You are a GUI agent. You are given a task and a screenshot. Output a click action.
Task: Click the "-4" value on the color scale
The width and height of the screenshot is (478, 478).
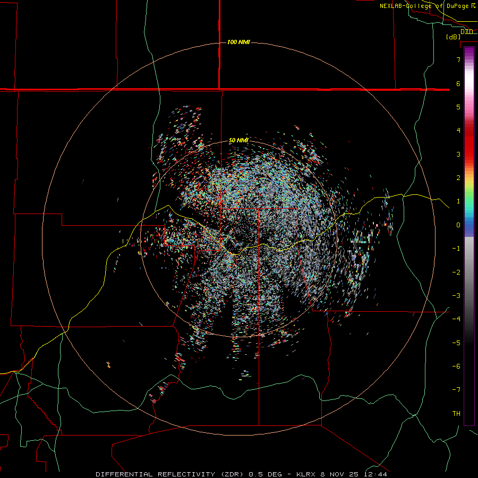(x=456, y=319)
